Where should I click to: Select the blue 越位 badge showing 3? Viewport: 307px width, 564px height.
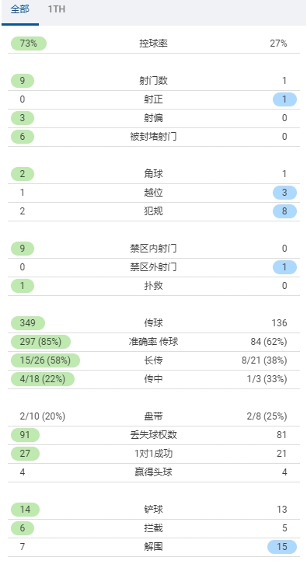point(284,193)
